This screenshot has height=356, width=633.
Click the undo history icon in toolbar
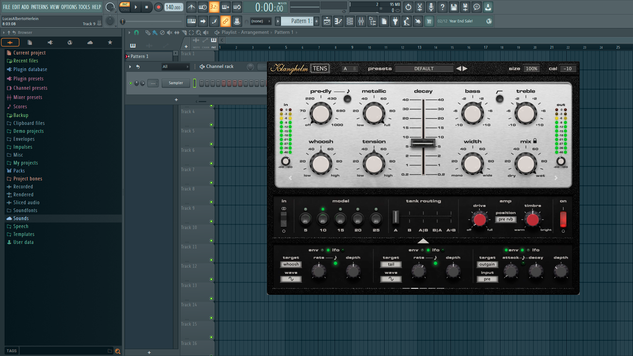point(408,7)
